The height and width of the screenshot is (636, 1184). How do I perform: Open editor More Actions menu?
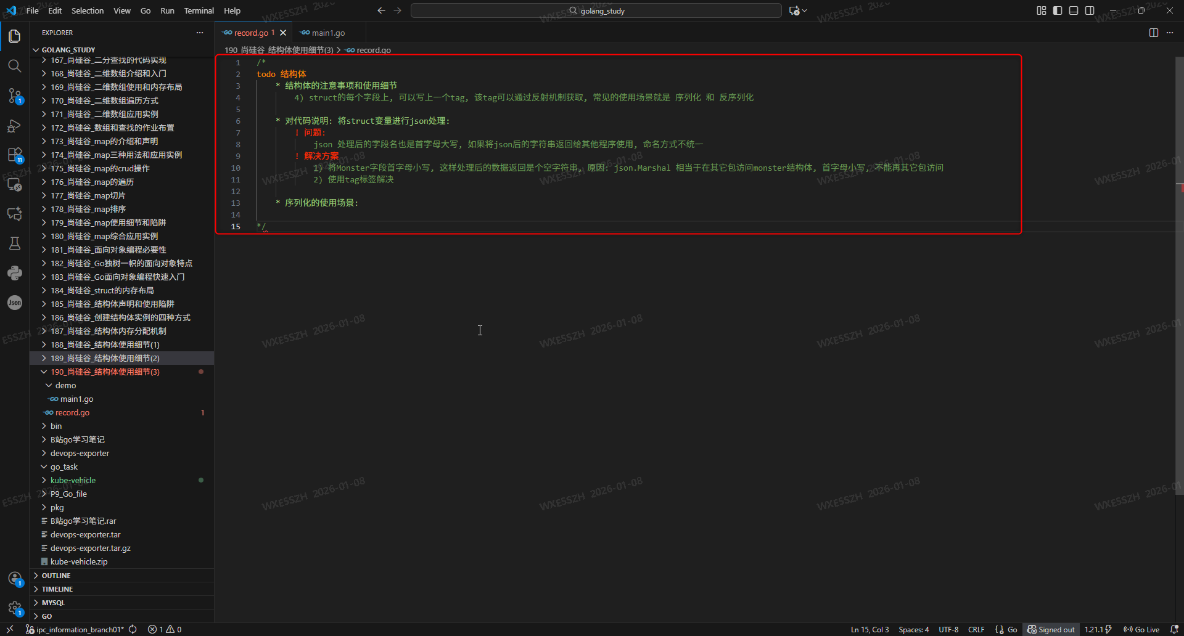1170,33
